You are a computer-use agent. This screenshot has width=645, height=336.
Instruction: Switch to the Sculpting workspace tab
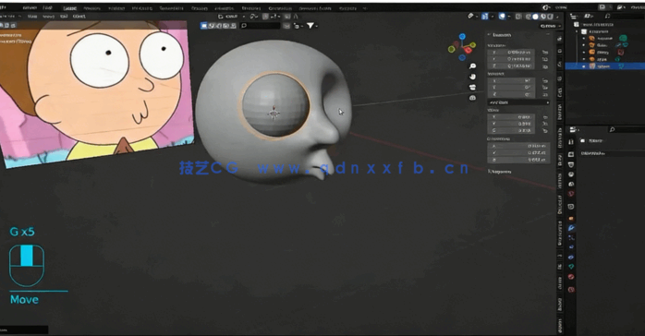click(116, 8)
